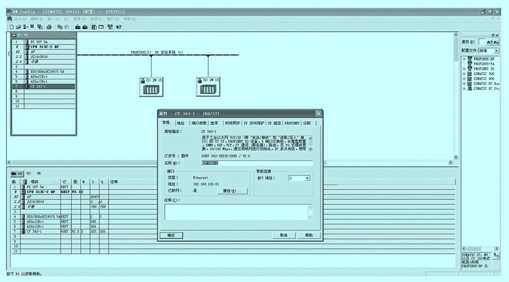
Task: Open the 查看 menu
Action: coord(80,19)
